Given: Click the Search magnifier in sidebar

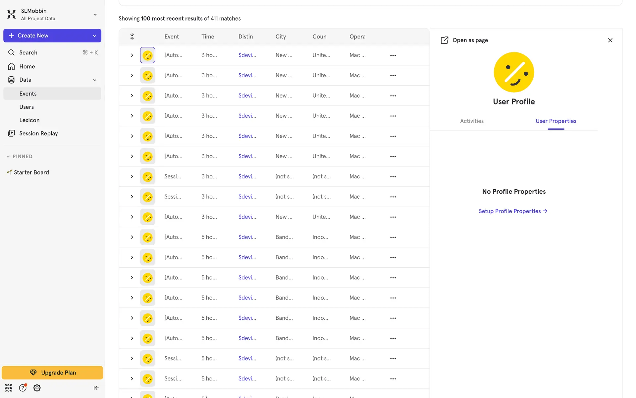Looking at the screenshot, I should point(11,52).
